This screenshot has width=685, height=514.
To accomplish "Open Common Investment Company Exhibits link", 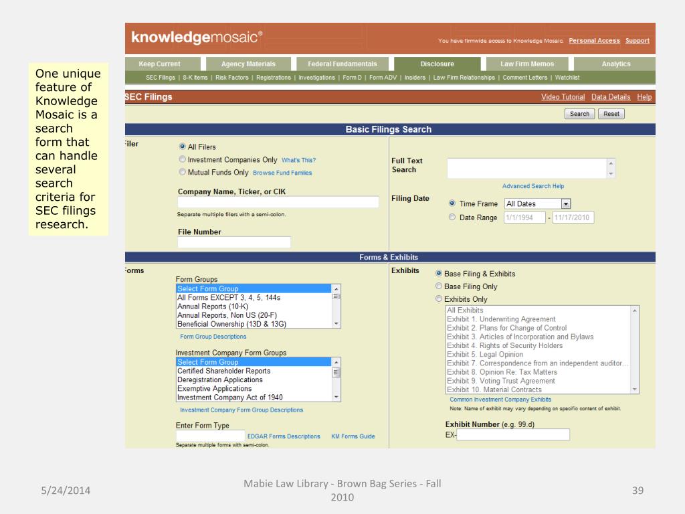I will coord(500,400).
